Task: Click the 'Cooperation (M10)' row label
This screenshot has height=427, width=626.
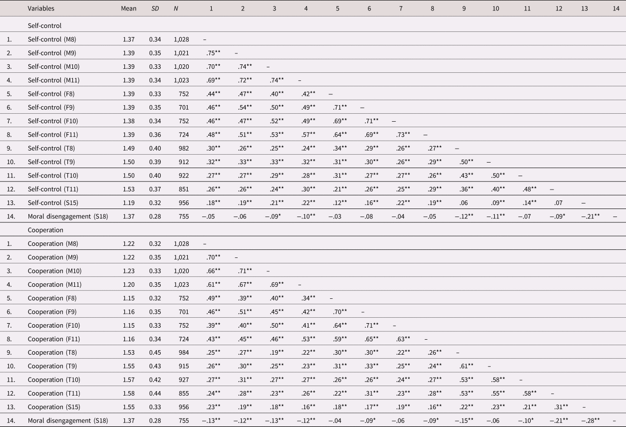Action: click(x=53, y=271)
